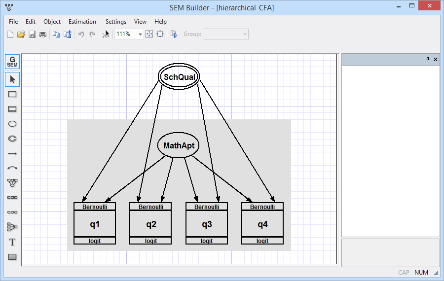The width and height of the screenshot is (444, 281).
Task: Open the Object menu
Action: coord(52,22)
